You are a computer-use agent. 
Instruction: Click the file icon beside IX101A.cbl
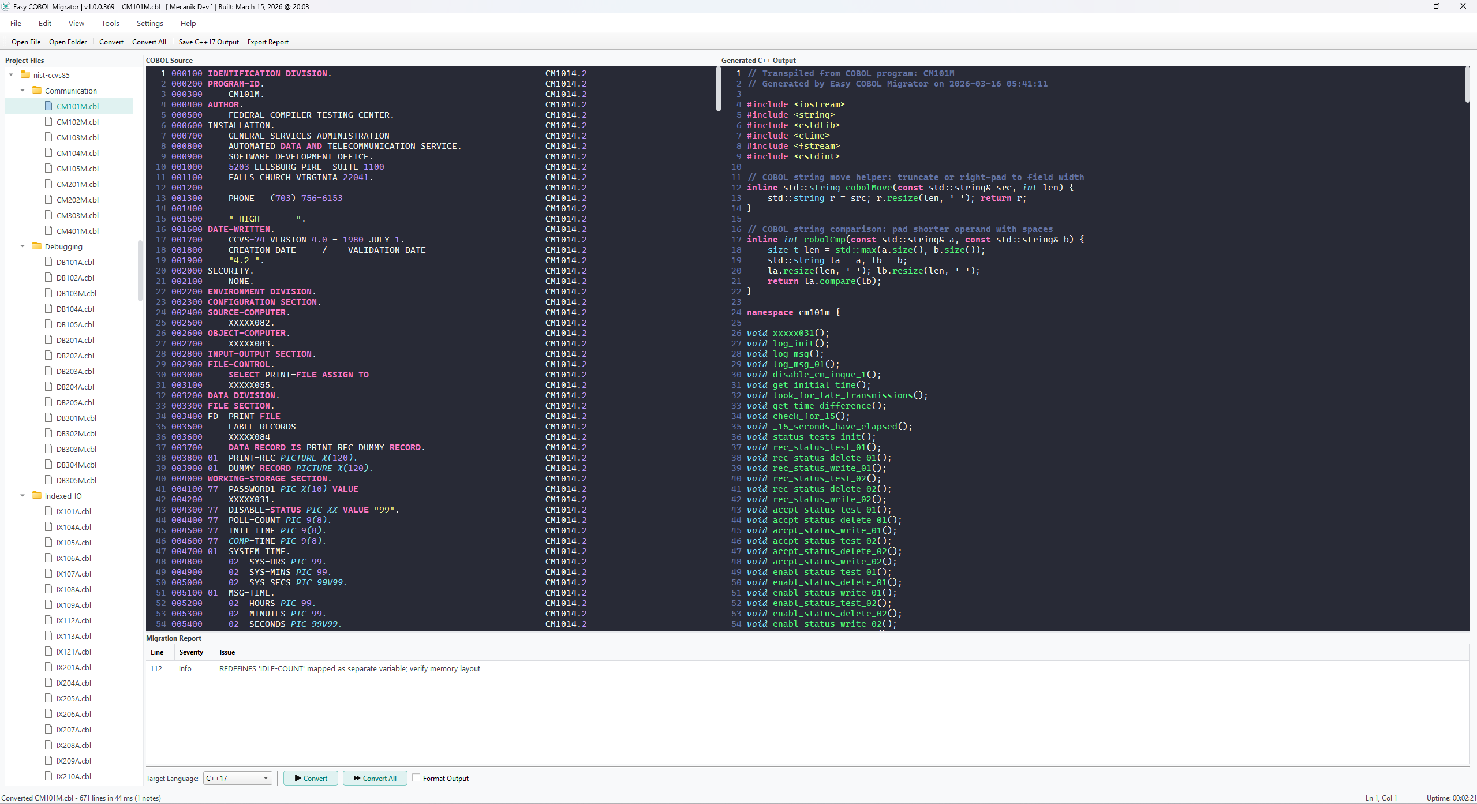click(49, 511)
